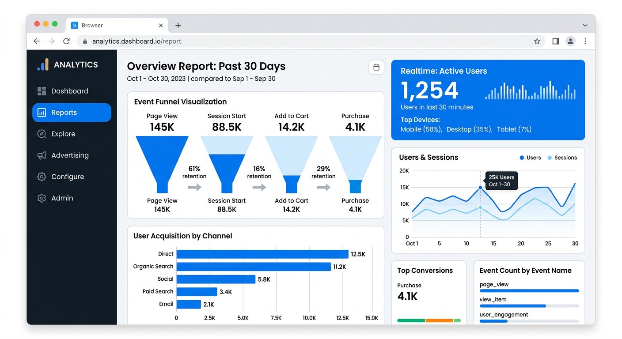Click the 16% retention label

(x=259, y=172)
